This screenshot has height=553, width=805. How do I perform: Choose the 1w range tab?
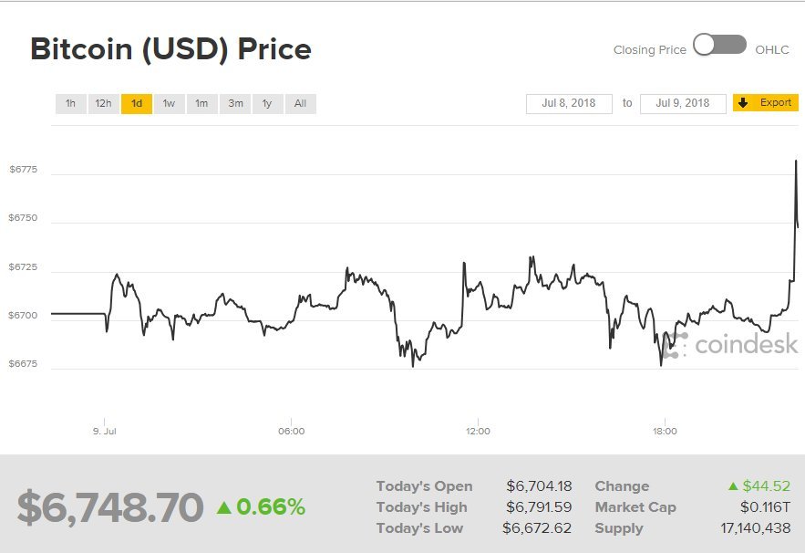tap(170, 104)
